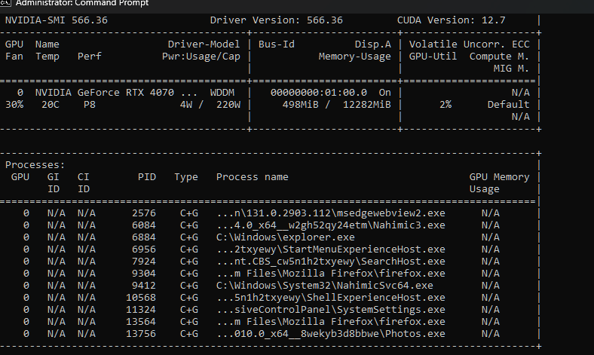Click PID 9412 in process list
The width and height of the screenshot is (594, 355).
tap(143, 286)
